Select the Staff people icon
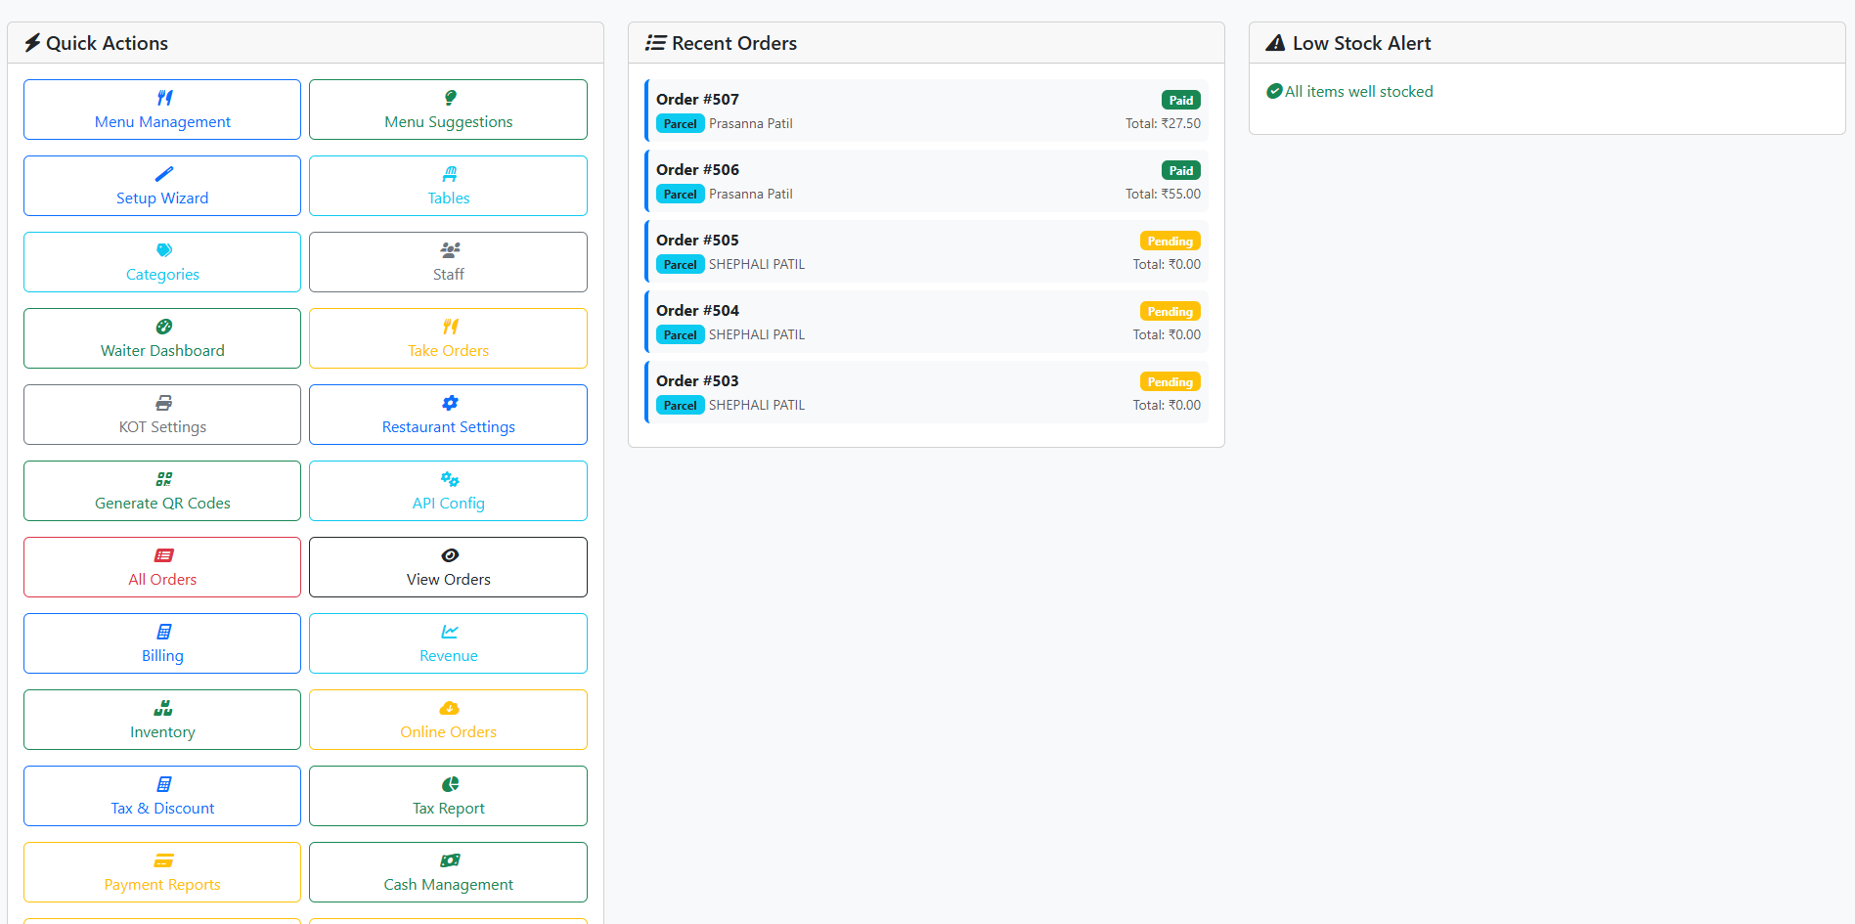This screenshot has height=924, width=1855. (x=449, y=249)
